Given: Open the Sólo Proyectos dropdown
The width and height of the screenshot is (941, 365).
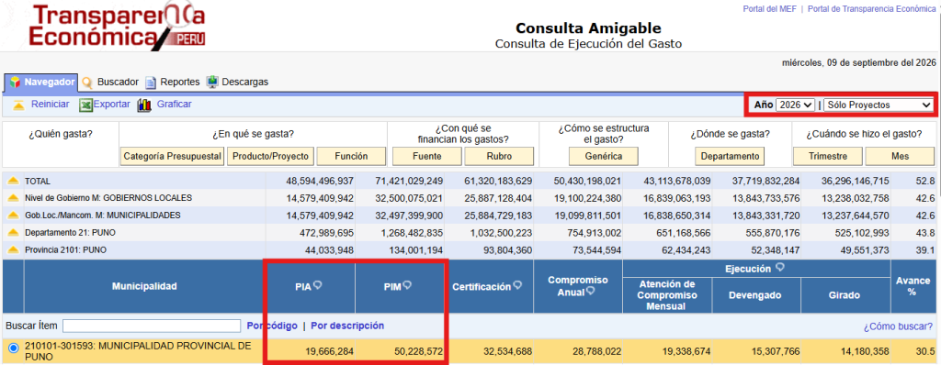Looking at the screenshot, I should (878, 105).
